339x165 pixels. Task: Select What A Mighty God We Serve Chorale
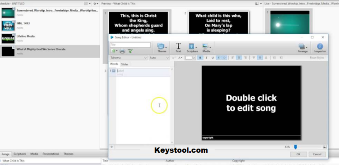coord(50,51)
